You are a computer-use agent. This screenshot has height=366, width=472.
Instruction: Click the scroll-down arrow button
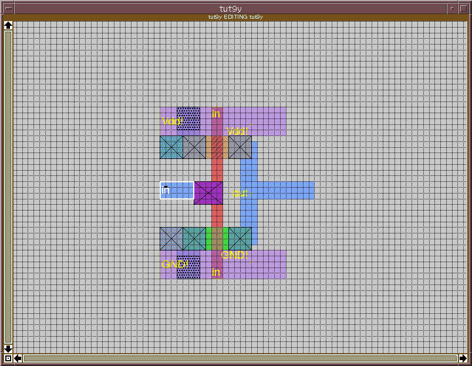8,349
